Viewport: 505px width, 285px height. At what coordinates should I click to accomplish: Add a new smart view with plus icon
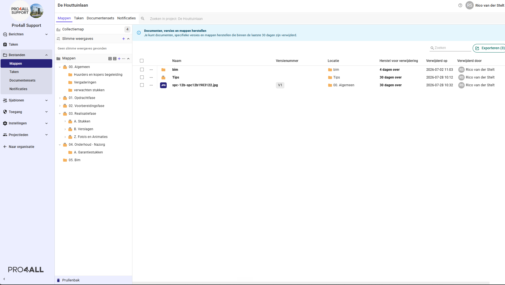124,39
